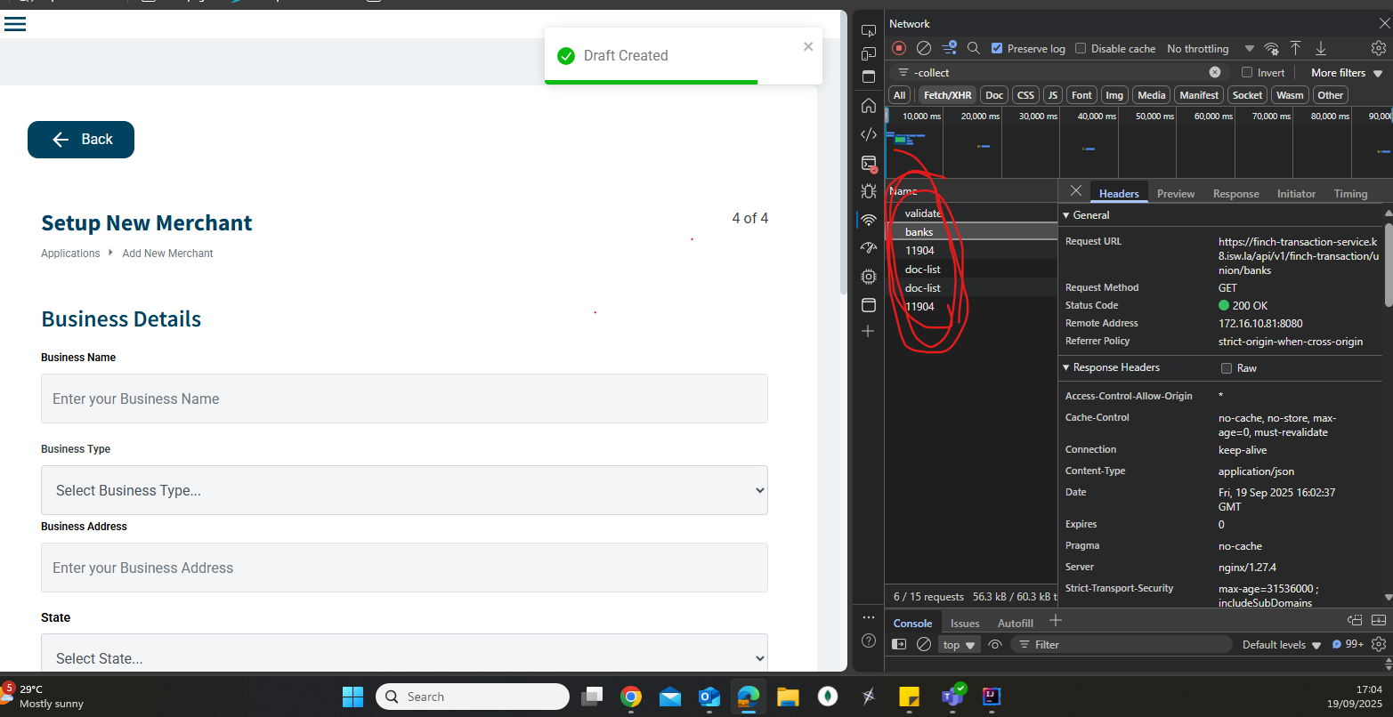The image size is (1393, 717).
Task: Select the doc-list network request
Action: tap(922, 270)
